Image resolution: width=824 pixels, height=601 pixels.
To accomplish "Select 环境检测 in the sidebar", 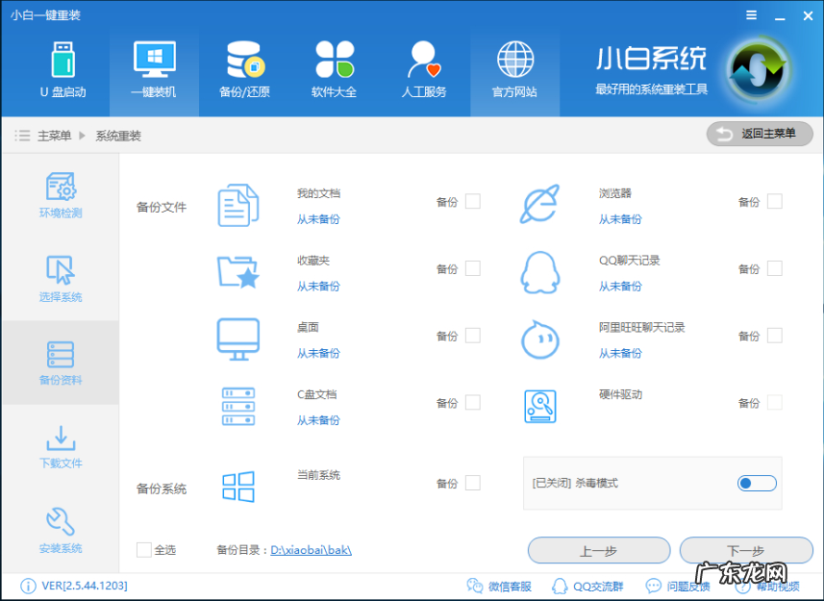I will click(60, 195).
